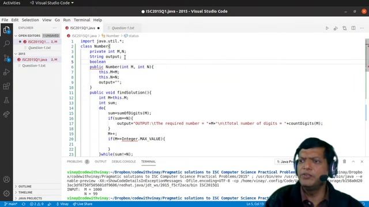This screenshot has height=207, width=369.
Task: Switch to the OUTPUT panel tab
Action: pyautogui.click(x=100, y=162)
